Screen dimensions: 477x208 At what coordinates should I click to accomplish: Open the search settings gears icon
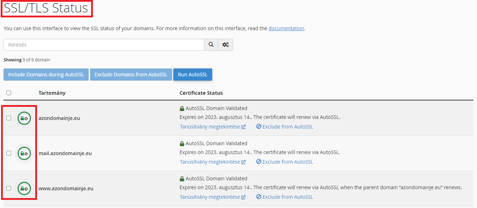point(225,45)
